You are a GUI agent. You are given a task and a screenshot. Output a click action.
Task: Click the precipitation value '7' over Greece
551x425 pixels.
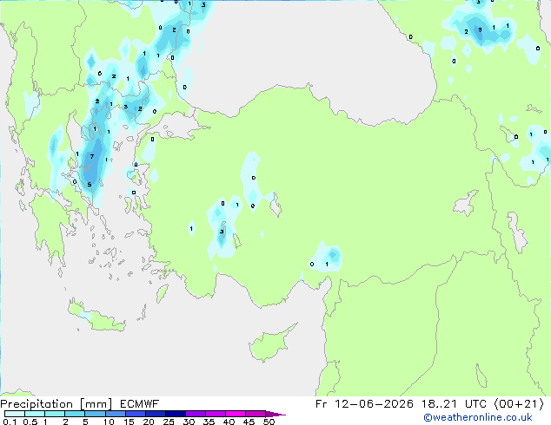tap(92, 156)
